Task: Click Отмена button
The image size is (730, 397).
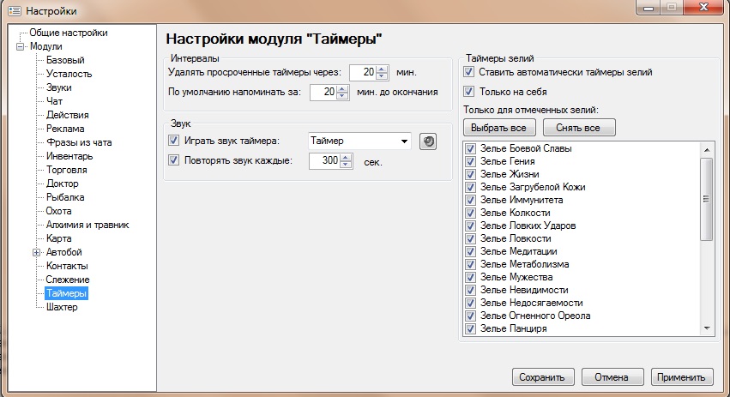Action: tap(612, 377)
